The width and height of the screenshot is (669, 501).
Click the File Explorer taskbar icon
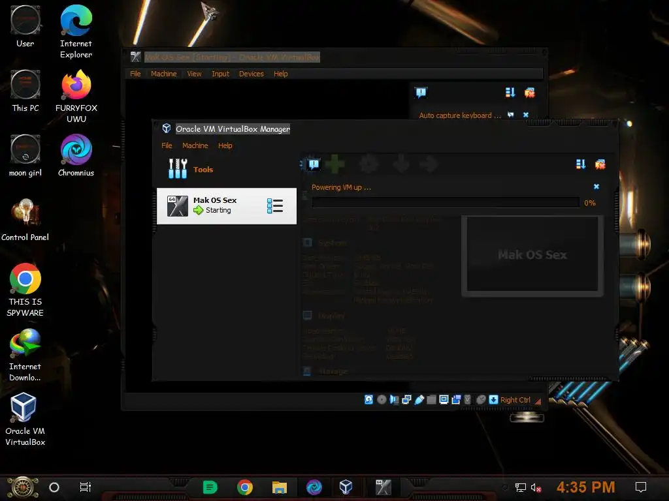(x=280, y=487)
